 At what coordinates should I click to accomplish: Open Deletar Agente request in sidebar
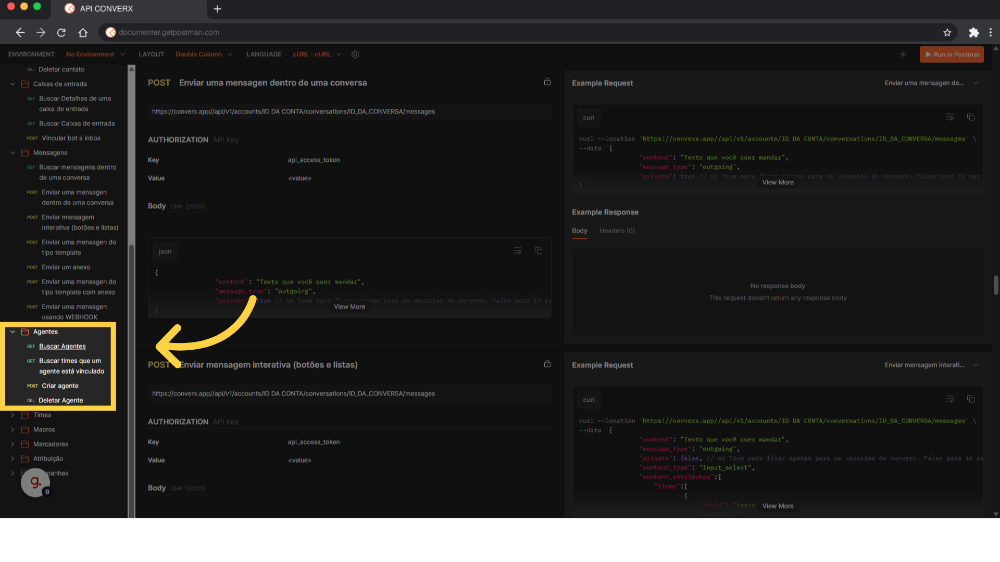[x=60, y=400]
